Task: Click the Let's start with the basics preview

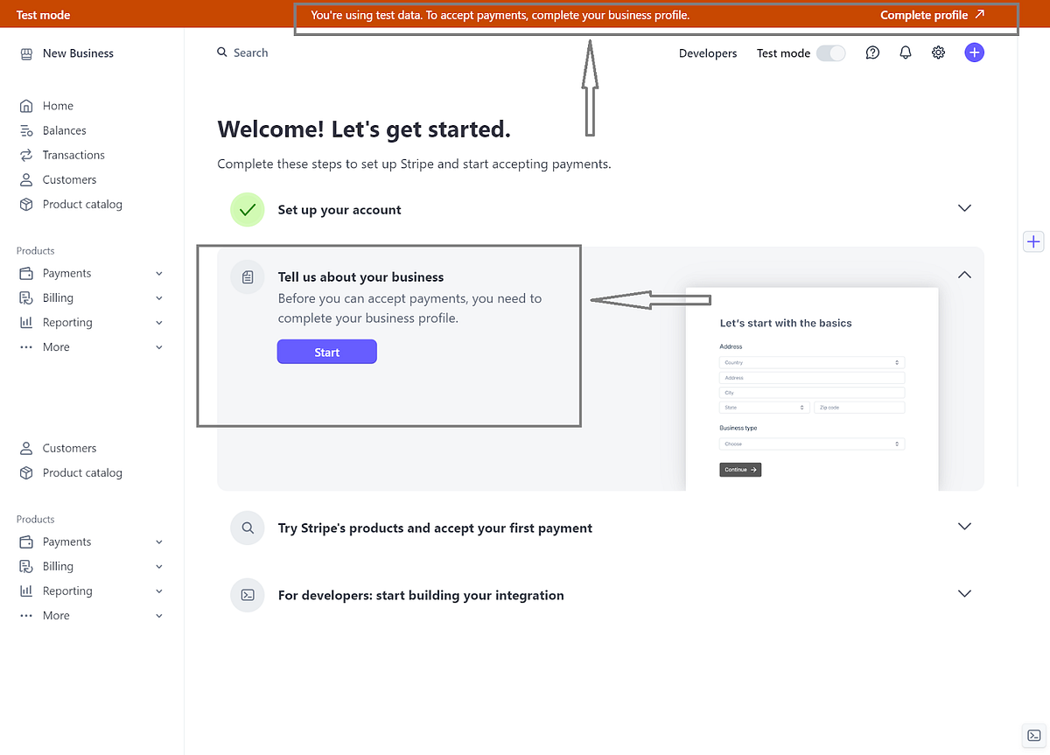Action: coord(786,323)
